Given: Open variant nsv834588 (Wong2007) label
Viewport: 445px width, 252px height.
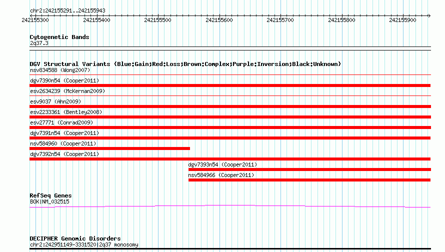Looking at the screenshot, I should (x=60, y=70).
